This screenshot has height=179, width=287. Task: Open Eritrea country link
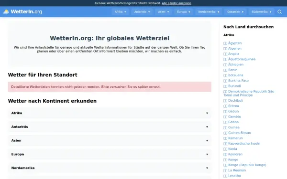click(x=231, y=106)
